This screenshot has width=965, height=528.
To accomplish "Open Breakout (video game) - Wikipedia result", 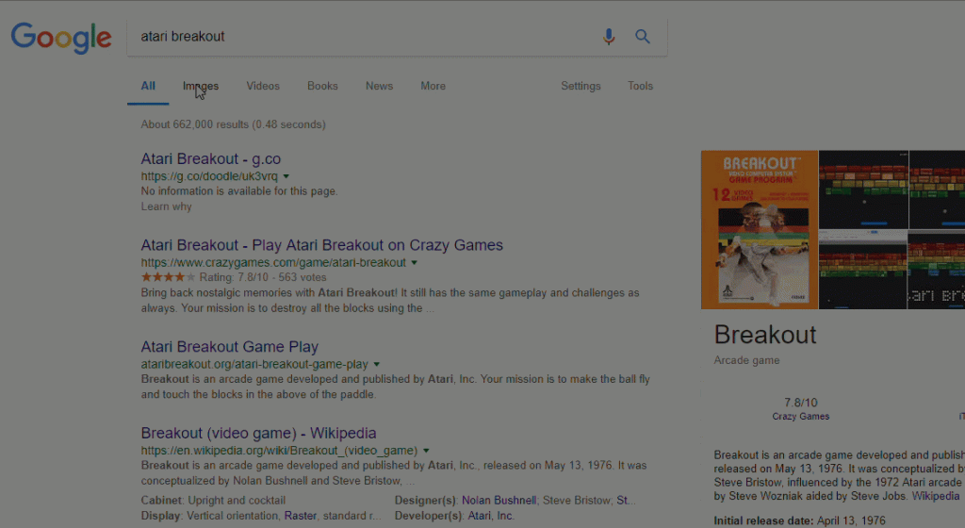I will [x=258, y=433].
